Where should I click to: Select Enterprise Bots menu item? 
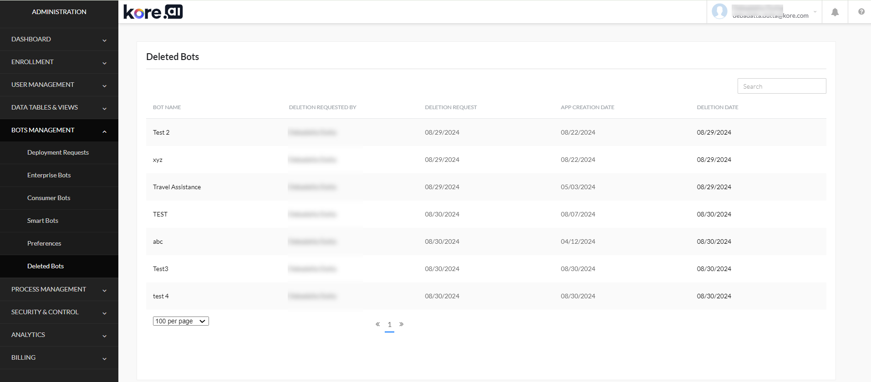click(49, 176)
